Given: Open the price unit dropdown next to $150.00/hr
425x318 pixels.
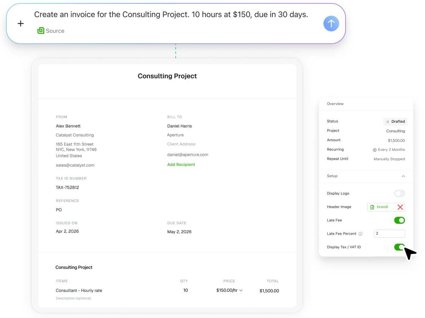Looking at the screenshot, I should [x=241, y=290].
